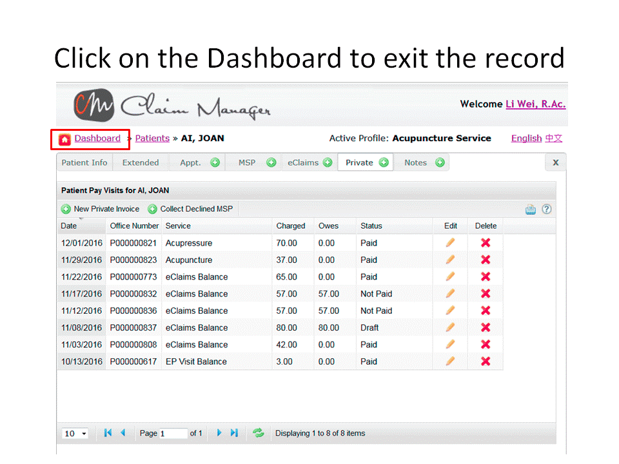Click green plus icon on Appt. tab
Image resolution: width=619 pixels, height=464 pixels.
[215, 162]
